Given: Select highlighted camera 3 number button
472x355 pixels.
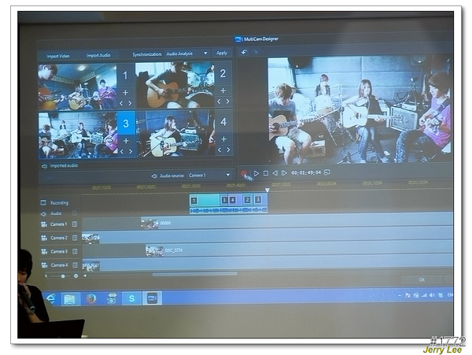Looking at the screenshot, I should tap(126, 124).
